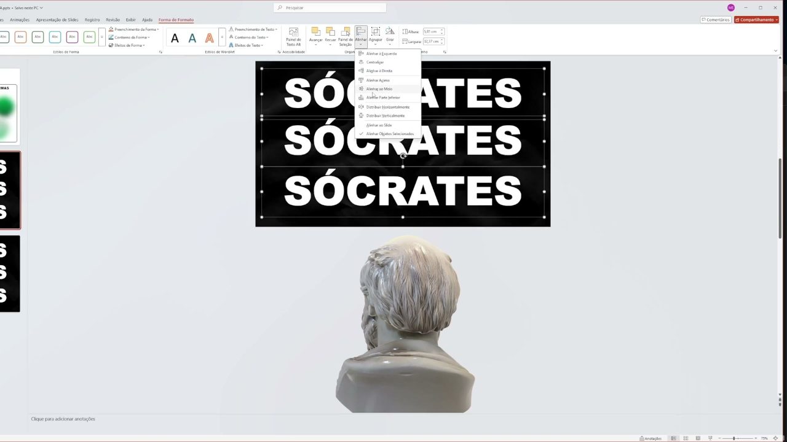Toggle Alinhar Objetos Selecionados option
787x442 pixels.
[x=389, y=134]
